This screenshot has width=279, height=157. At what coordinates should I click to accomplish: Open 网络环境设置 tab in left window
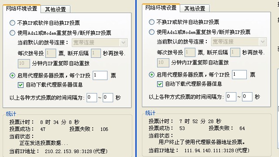coord(22,8)
